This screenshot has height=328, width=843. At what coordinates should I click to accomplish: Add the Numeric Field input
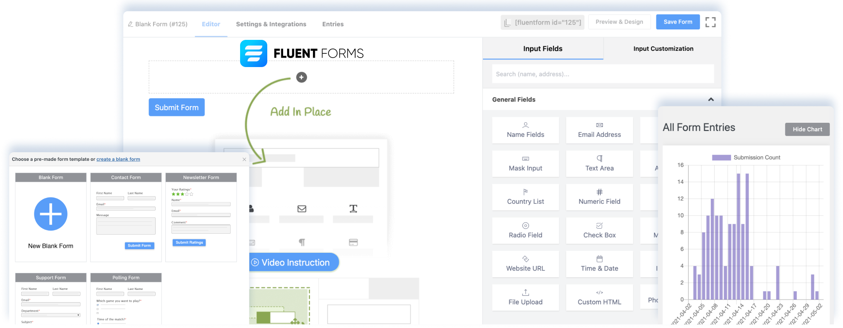click(599, 197)
